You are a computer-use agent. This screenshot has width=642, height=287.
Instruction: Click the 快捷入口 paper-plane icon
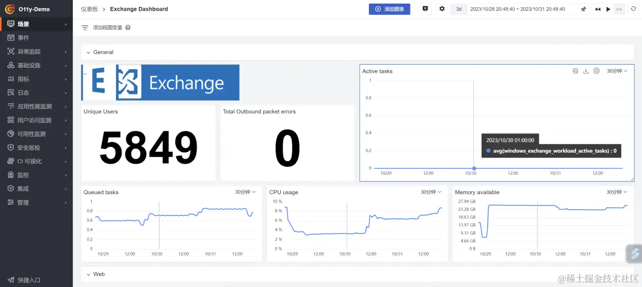tap(11, 280)
